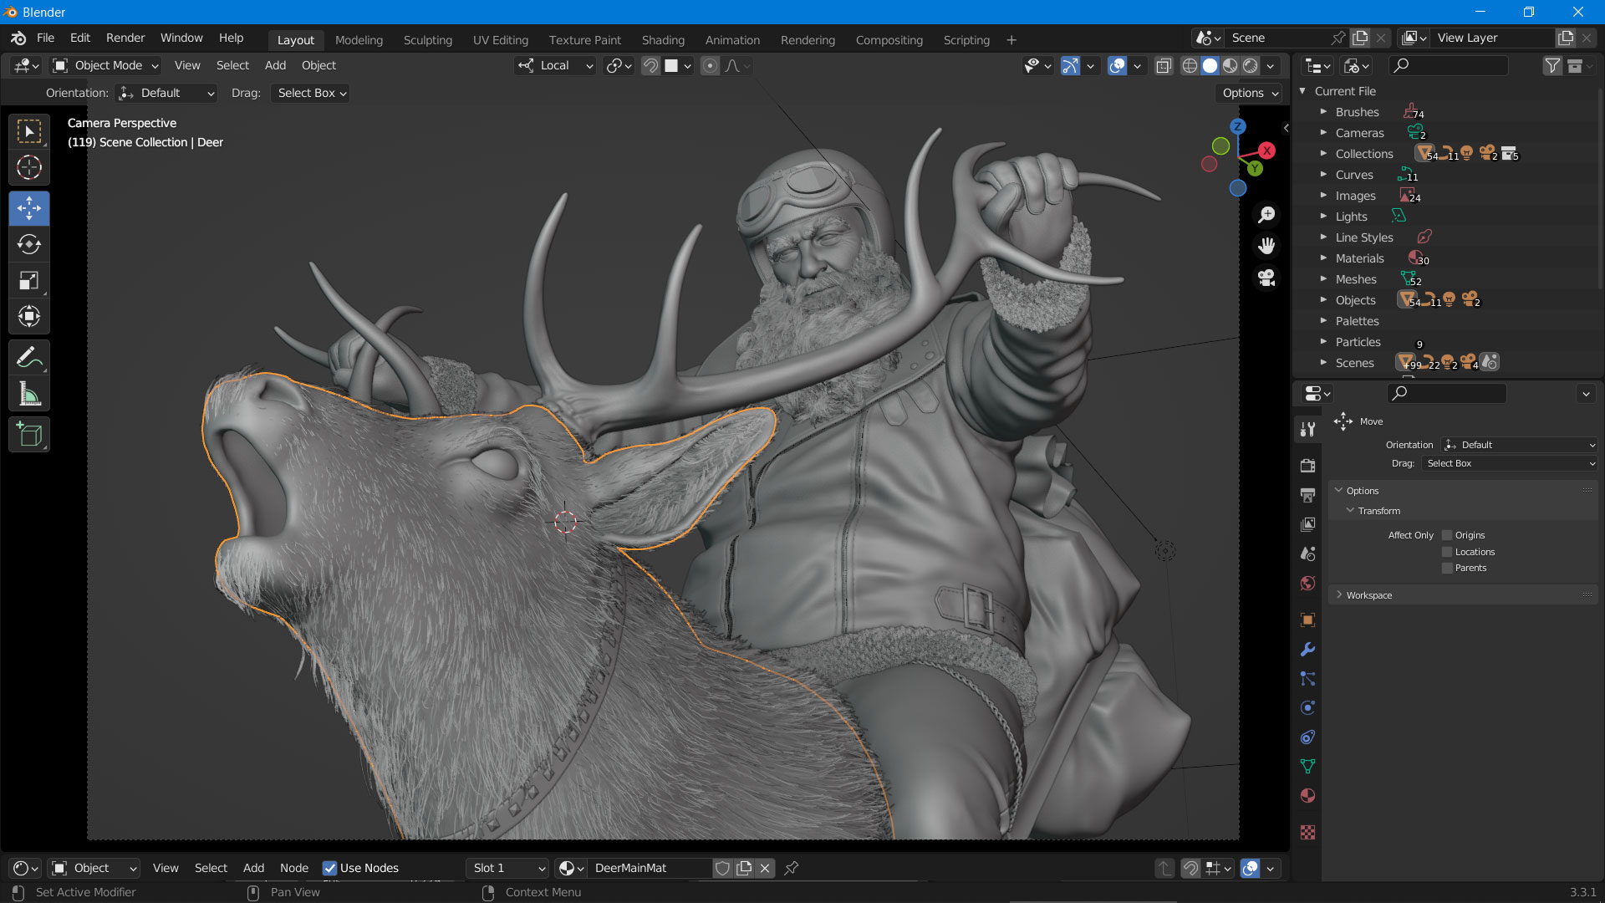This screenshot has width=1605, height=903.
Task: Open the Render properties camera tab
Action: [1308, 466]
